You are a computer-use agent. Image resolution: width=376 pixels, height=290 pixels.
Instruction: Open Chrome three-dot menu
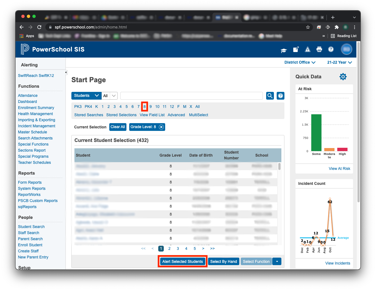[x=354, y=27]
